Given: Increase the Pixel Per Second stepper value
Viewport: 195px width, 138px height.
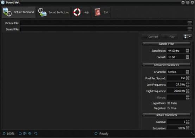Looking at the screenshot, I should point(188,77).
